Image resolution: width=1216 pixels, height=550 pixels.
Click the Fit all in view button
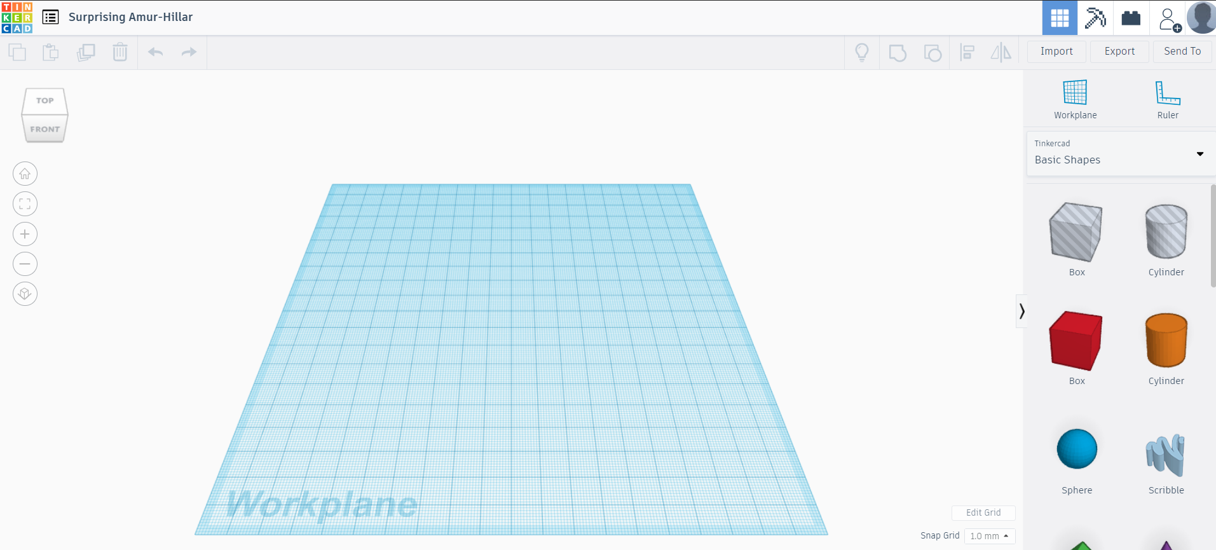(x=25, y=204)
